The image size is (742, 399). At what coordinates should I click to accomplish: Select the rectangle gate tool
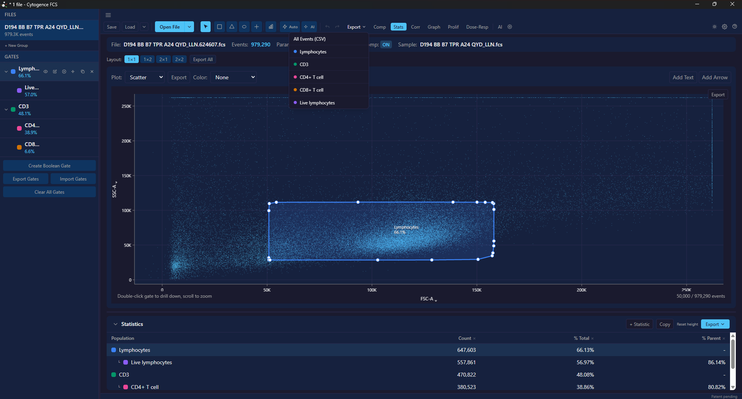(x=219, y=27)
